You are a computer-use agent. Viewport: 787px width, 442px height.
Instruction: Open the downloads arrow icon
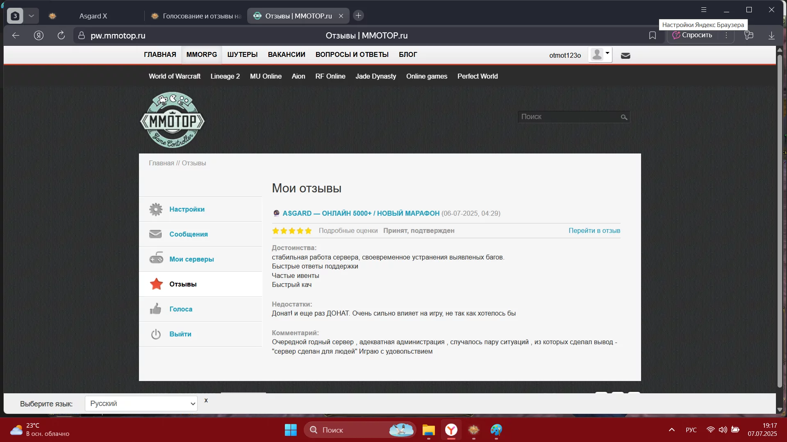point(771,35)
